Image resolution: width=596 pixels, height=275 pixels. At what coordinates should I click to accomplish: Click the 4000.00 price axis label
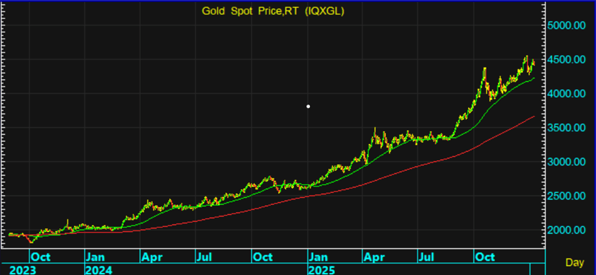click(570, 94)
